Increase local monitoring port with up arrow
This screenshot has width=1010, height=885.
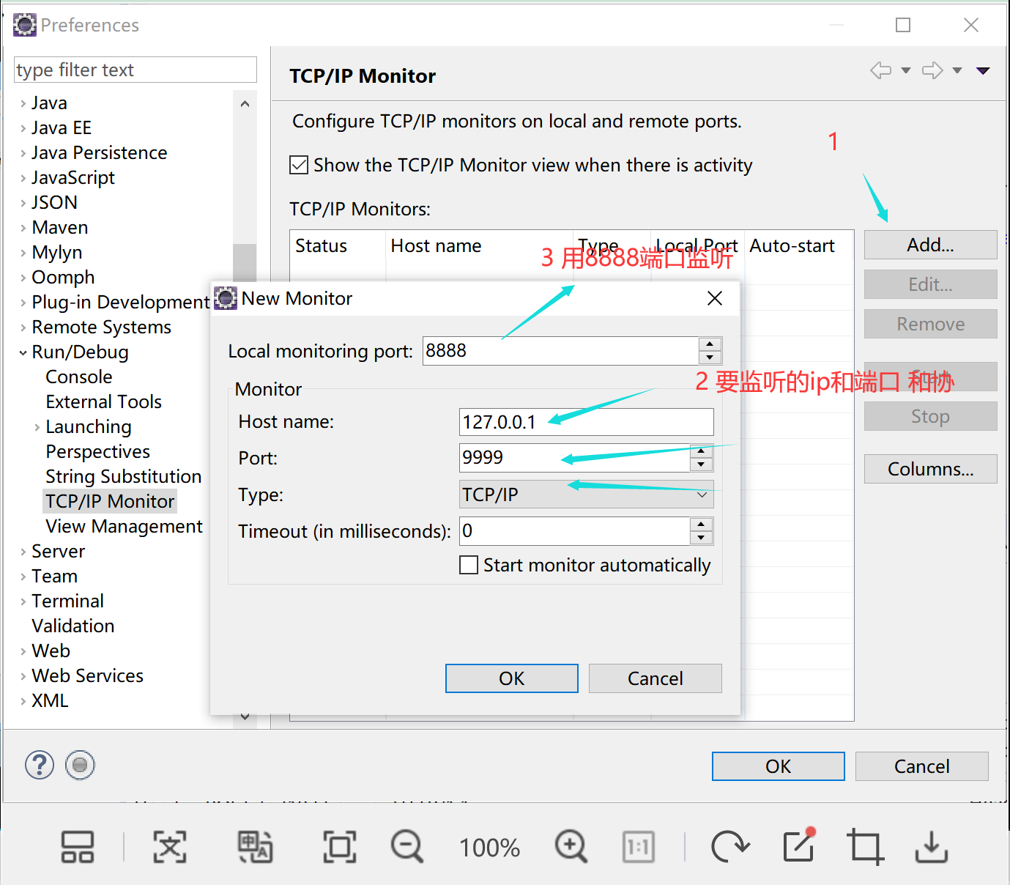[710, 344]
